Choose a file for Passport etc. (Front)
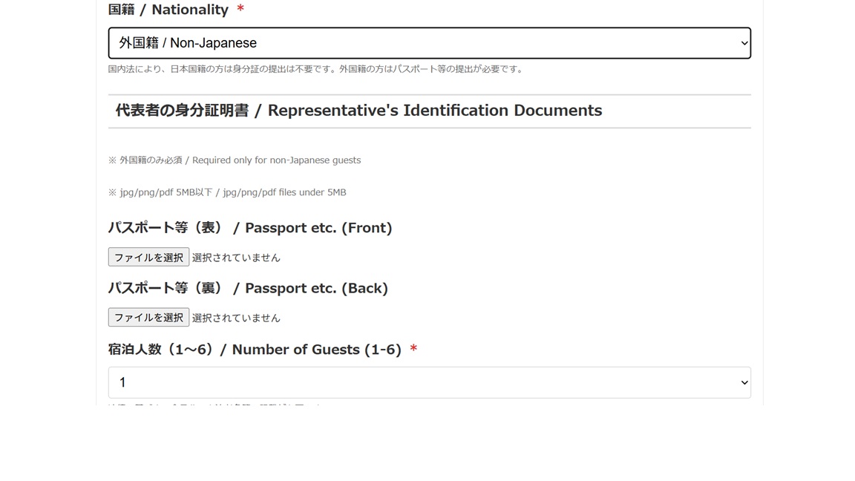 148,258
